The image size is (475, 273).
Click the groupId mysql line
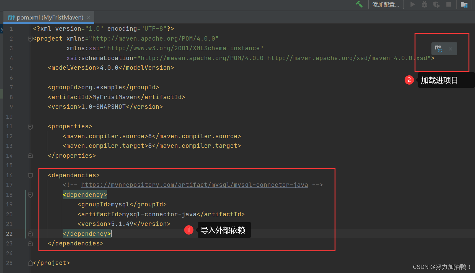pyautogui.click(x=122, y=205)
